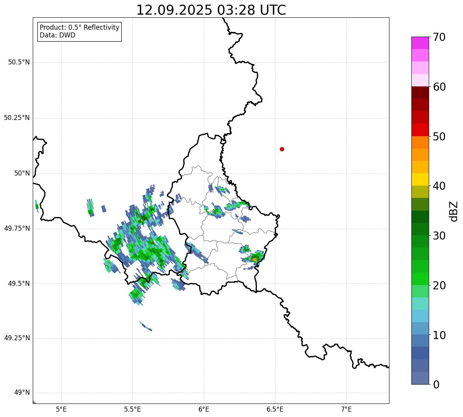Click the light blue colorbar segment between 10 and 20
463x417 pixels.
tap(420, 316)
